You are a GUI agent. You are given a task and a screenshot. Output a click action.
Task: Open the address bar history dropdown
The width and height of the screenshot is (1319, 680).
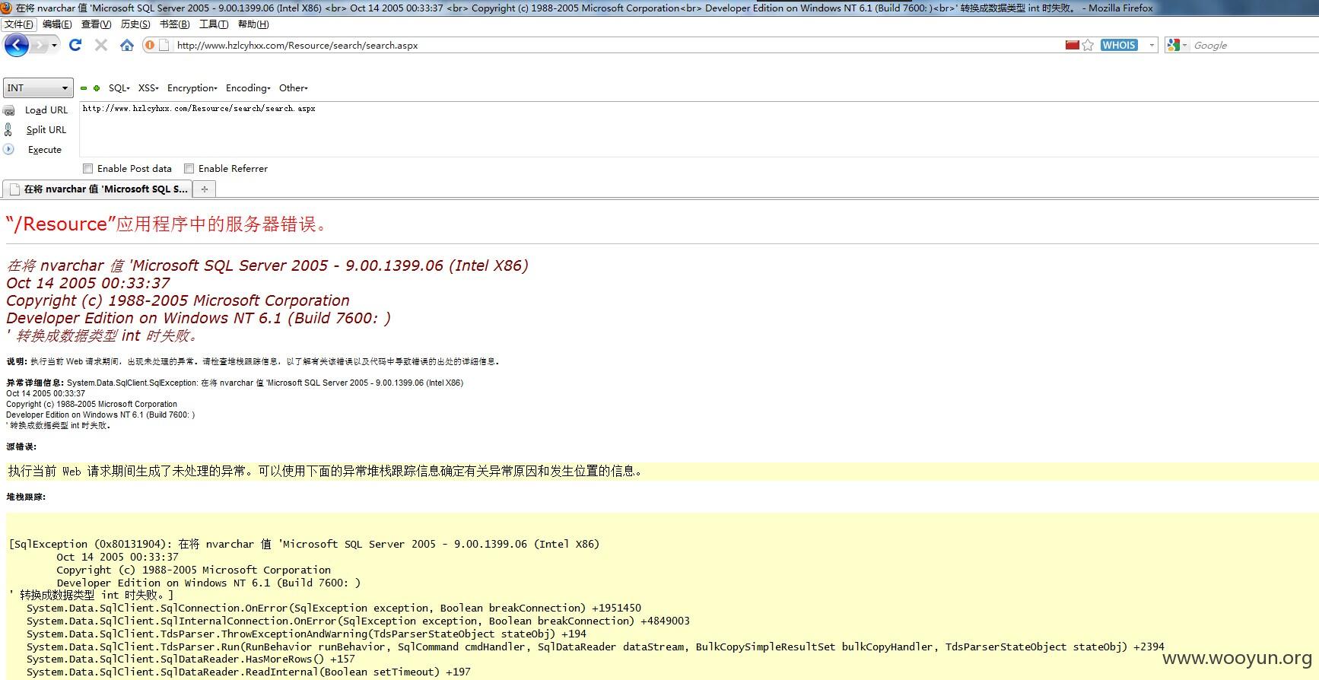[1152, 45]
